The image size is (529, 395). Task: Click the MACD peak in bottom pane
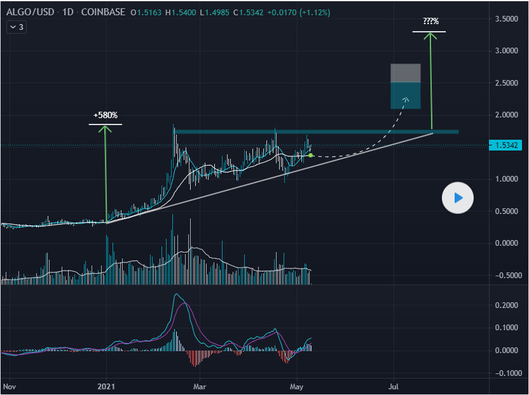pyautogui.click(x=177, y=295)
